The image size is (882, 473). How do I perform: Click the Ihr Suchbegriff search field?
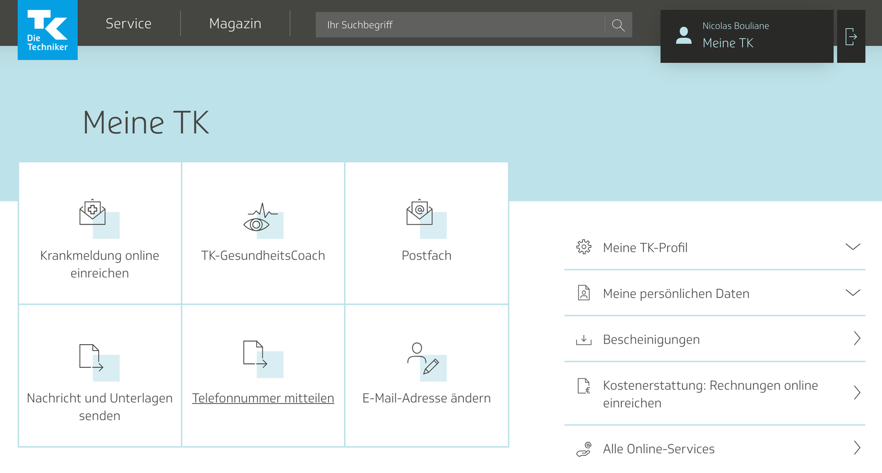coord(460,25)
